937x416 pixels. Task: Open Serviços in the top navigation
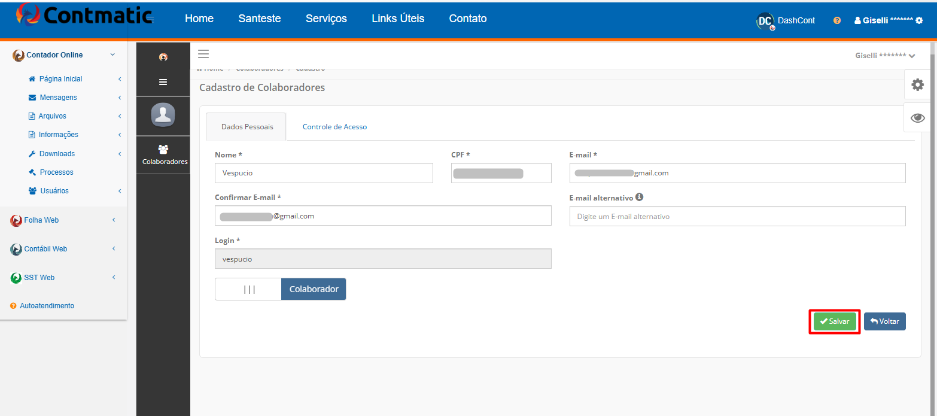326,19
